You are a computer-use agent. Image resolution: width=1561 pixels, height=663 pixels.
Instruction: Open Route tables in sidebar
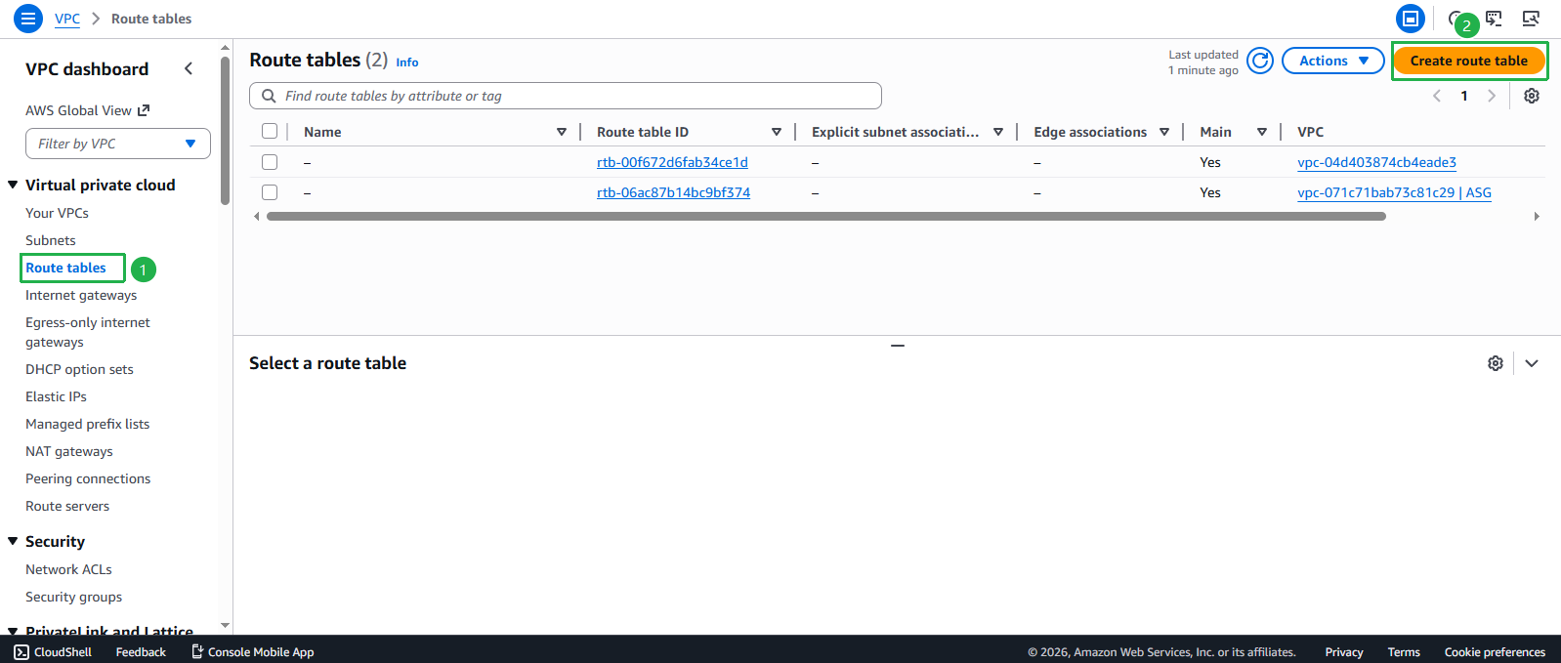pos(65,268)
